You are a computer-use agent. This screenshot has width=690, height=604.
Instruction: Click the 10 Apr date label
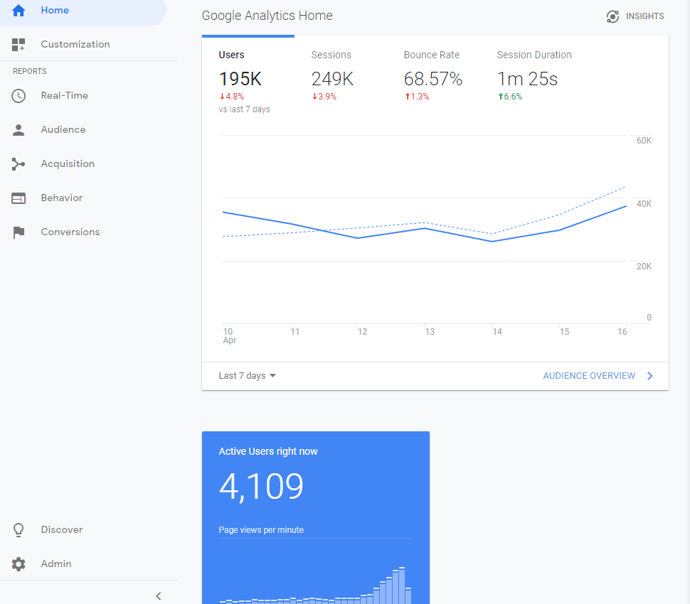tap(229, 336)
